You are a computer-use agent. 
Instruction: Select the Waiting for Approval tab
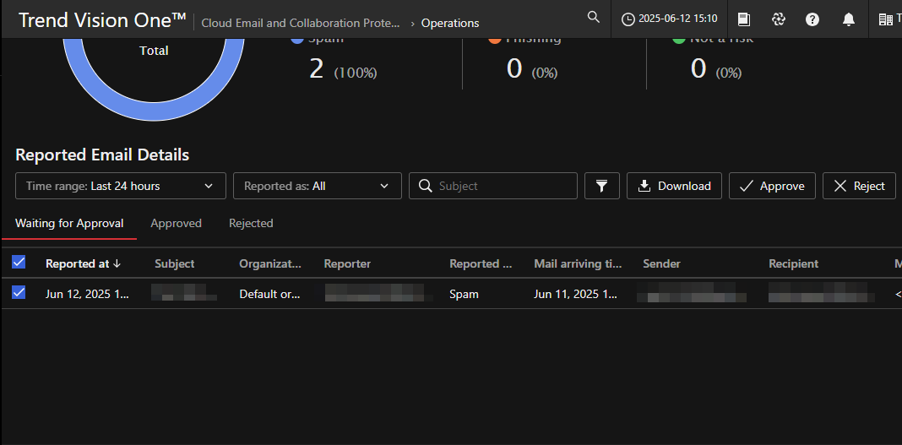[x=69, y=223]
